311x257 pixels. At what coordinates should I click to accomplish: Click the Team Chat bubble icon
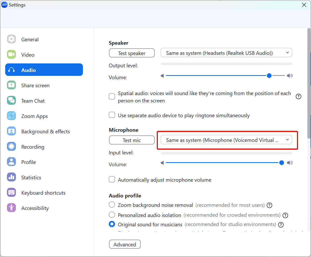tap(11, 101)
